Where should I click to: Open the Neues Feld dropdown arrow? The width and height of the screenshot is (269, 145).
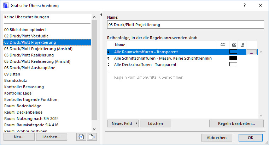click(x=136, y=123)
